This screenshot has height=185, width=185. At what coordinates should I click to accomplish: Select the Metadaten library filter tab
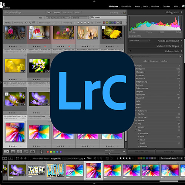[67, 13]
